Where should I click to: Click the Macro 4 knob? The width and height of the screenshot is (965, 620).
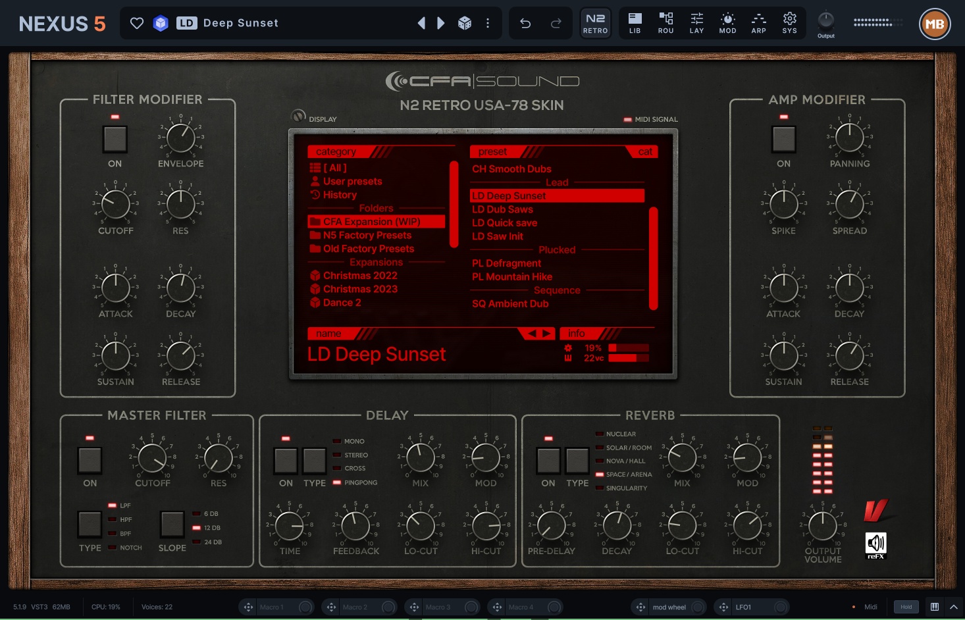click(554, 607)
